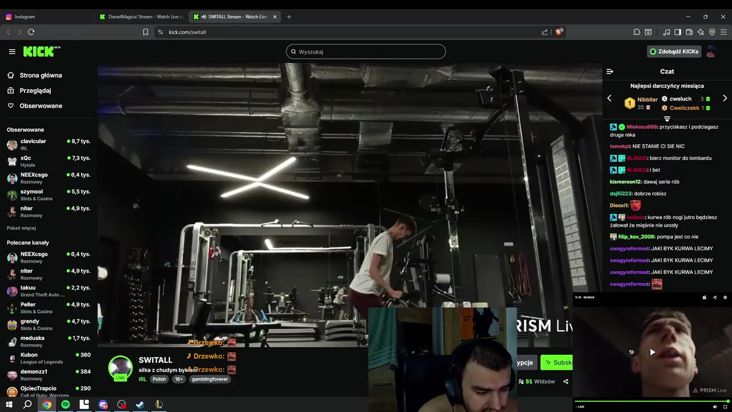This screenshot has width=732, height=412.
Task: Select the gamblingforever tag
Action: click(x=210, y=379)
